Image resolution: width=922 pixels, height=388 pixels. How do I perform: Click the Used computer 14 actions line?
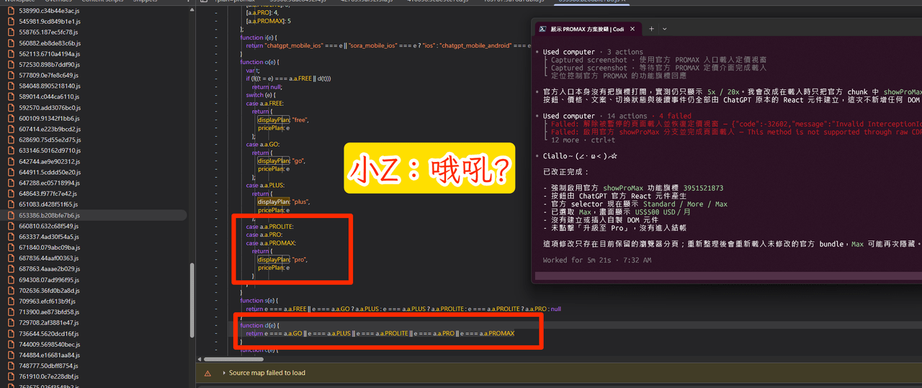click(607, 116)
